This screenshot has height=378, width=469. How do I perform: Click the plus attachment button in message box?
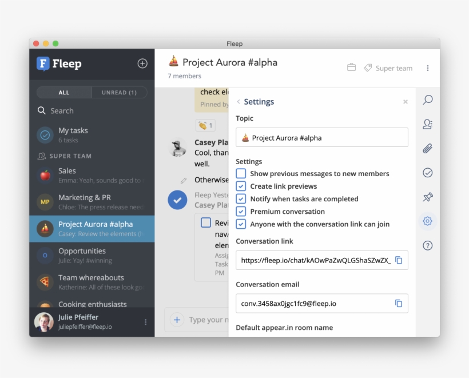pyautogui.click(x=177, y=320)
